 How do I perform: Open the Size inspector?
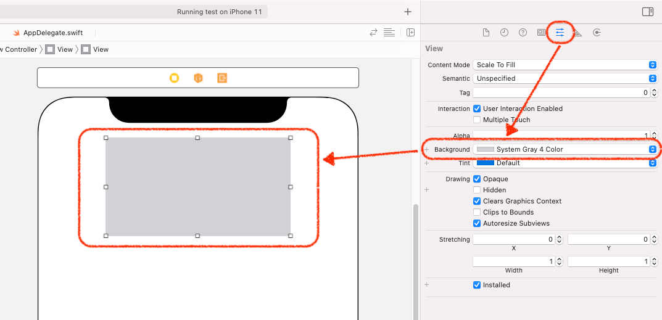578,33
